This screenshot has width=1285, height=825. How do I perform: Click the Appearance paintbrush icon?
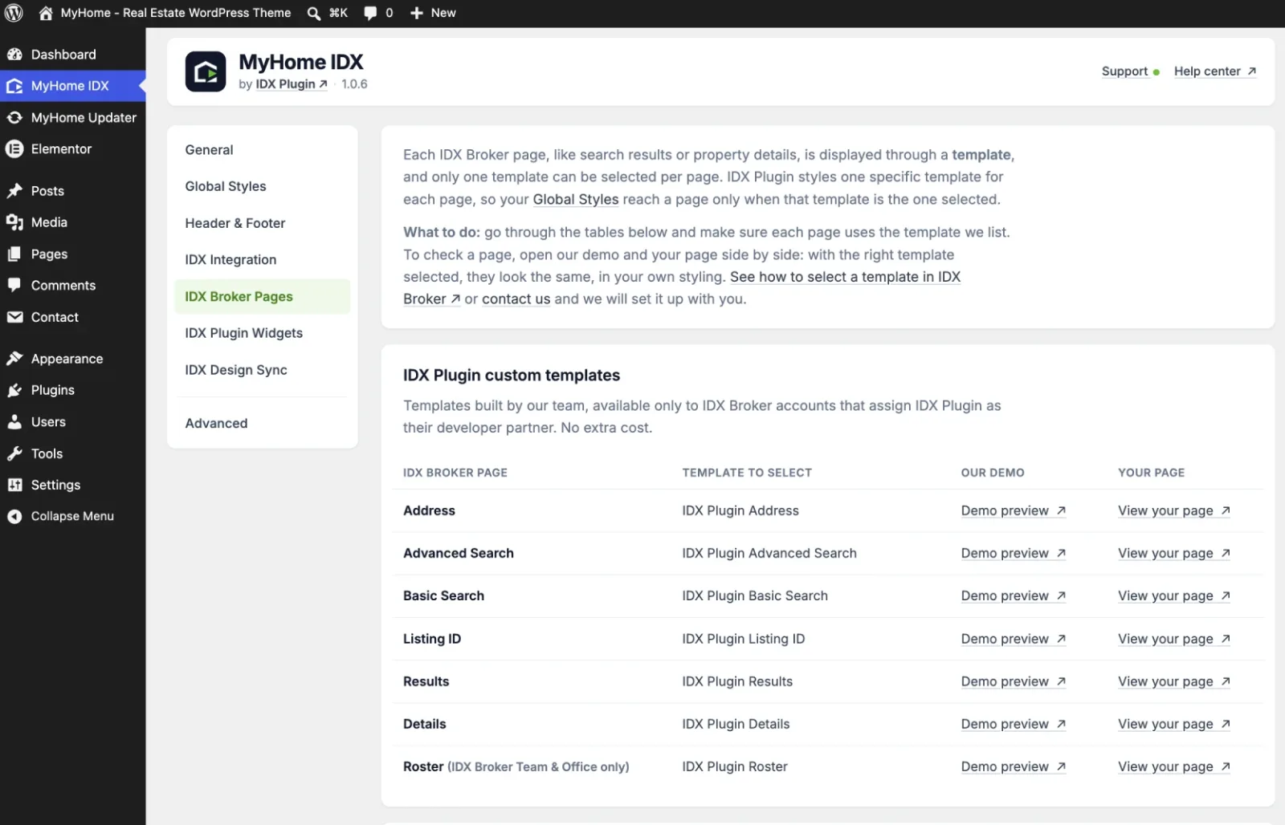click(x=14, y=359)
